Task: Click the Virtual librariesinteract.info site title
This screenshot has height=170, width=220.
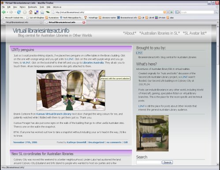Action: pos(41,31)
